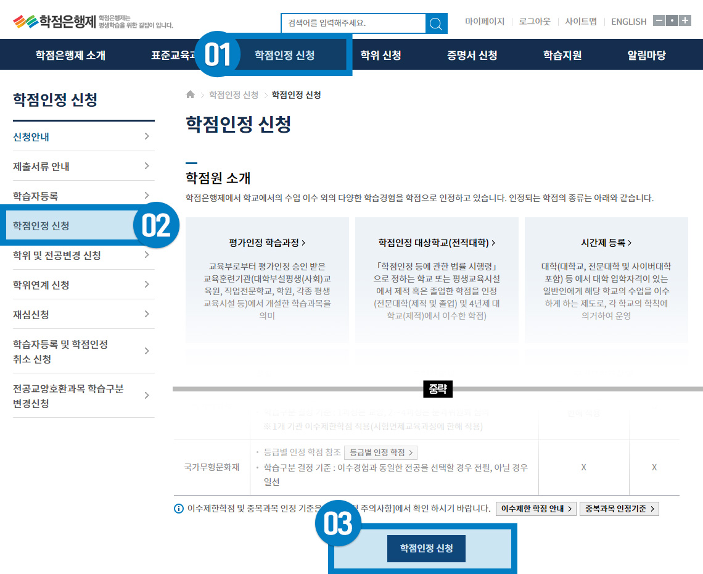Image resolution: width=703 pixels, height=574 pixels.
Task: Expand 재심신청 sidebar chevron
Action: pyautogui.click(x=146, y=314)
